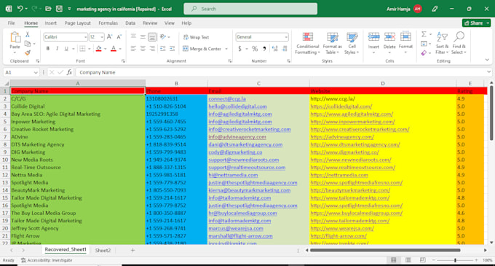
Task: Open the Formulas ribbon tab
Action: pos(108,23)
